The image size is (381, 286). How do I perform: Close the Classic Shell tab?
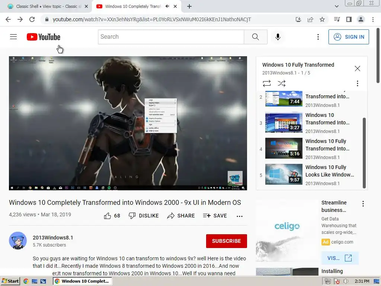point(86,7)
